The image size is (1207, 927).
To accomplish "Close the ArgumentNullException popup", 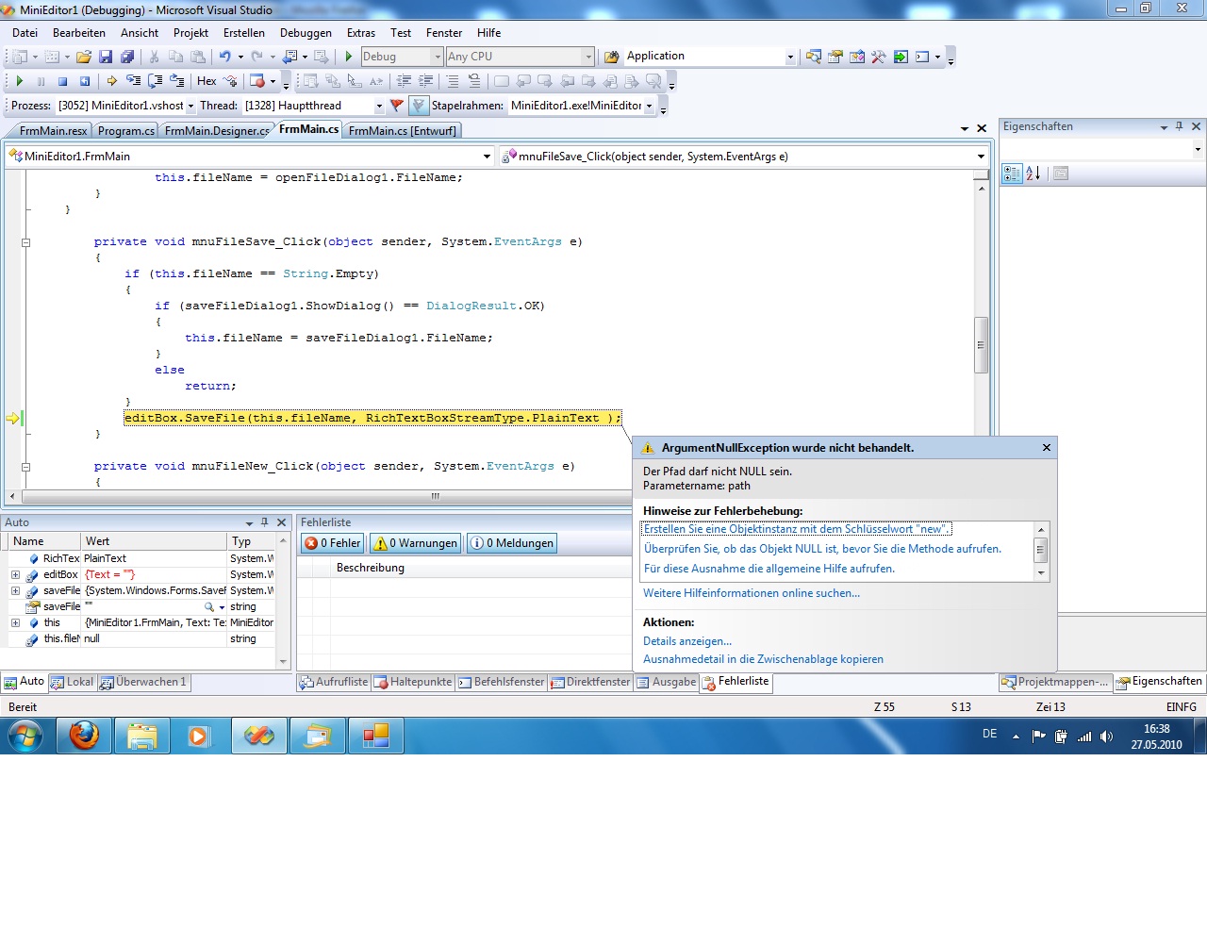I will pyautogui.click(x=1047, y=448).
